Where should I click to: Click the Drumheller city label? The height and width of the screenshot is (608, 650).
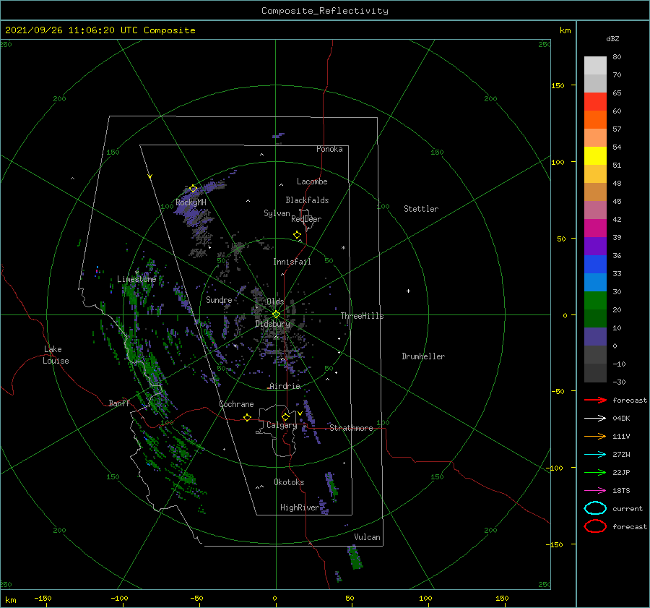(423, 356)
